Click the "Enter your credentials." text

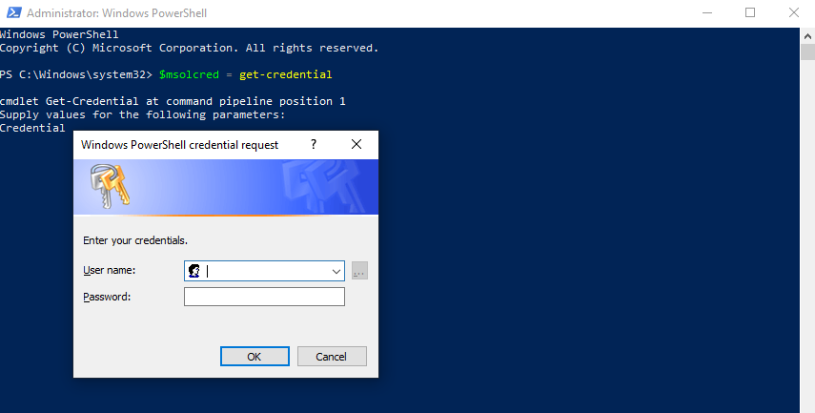tap(135, 240)
